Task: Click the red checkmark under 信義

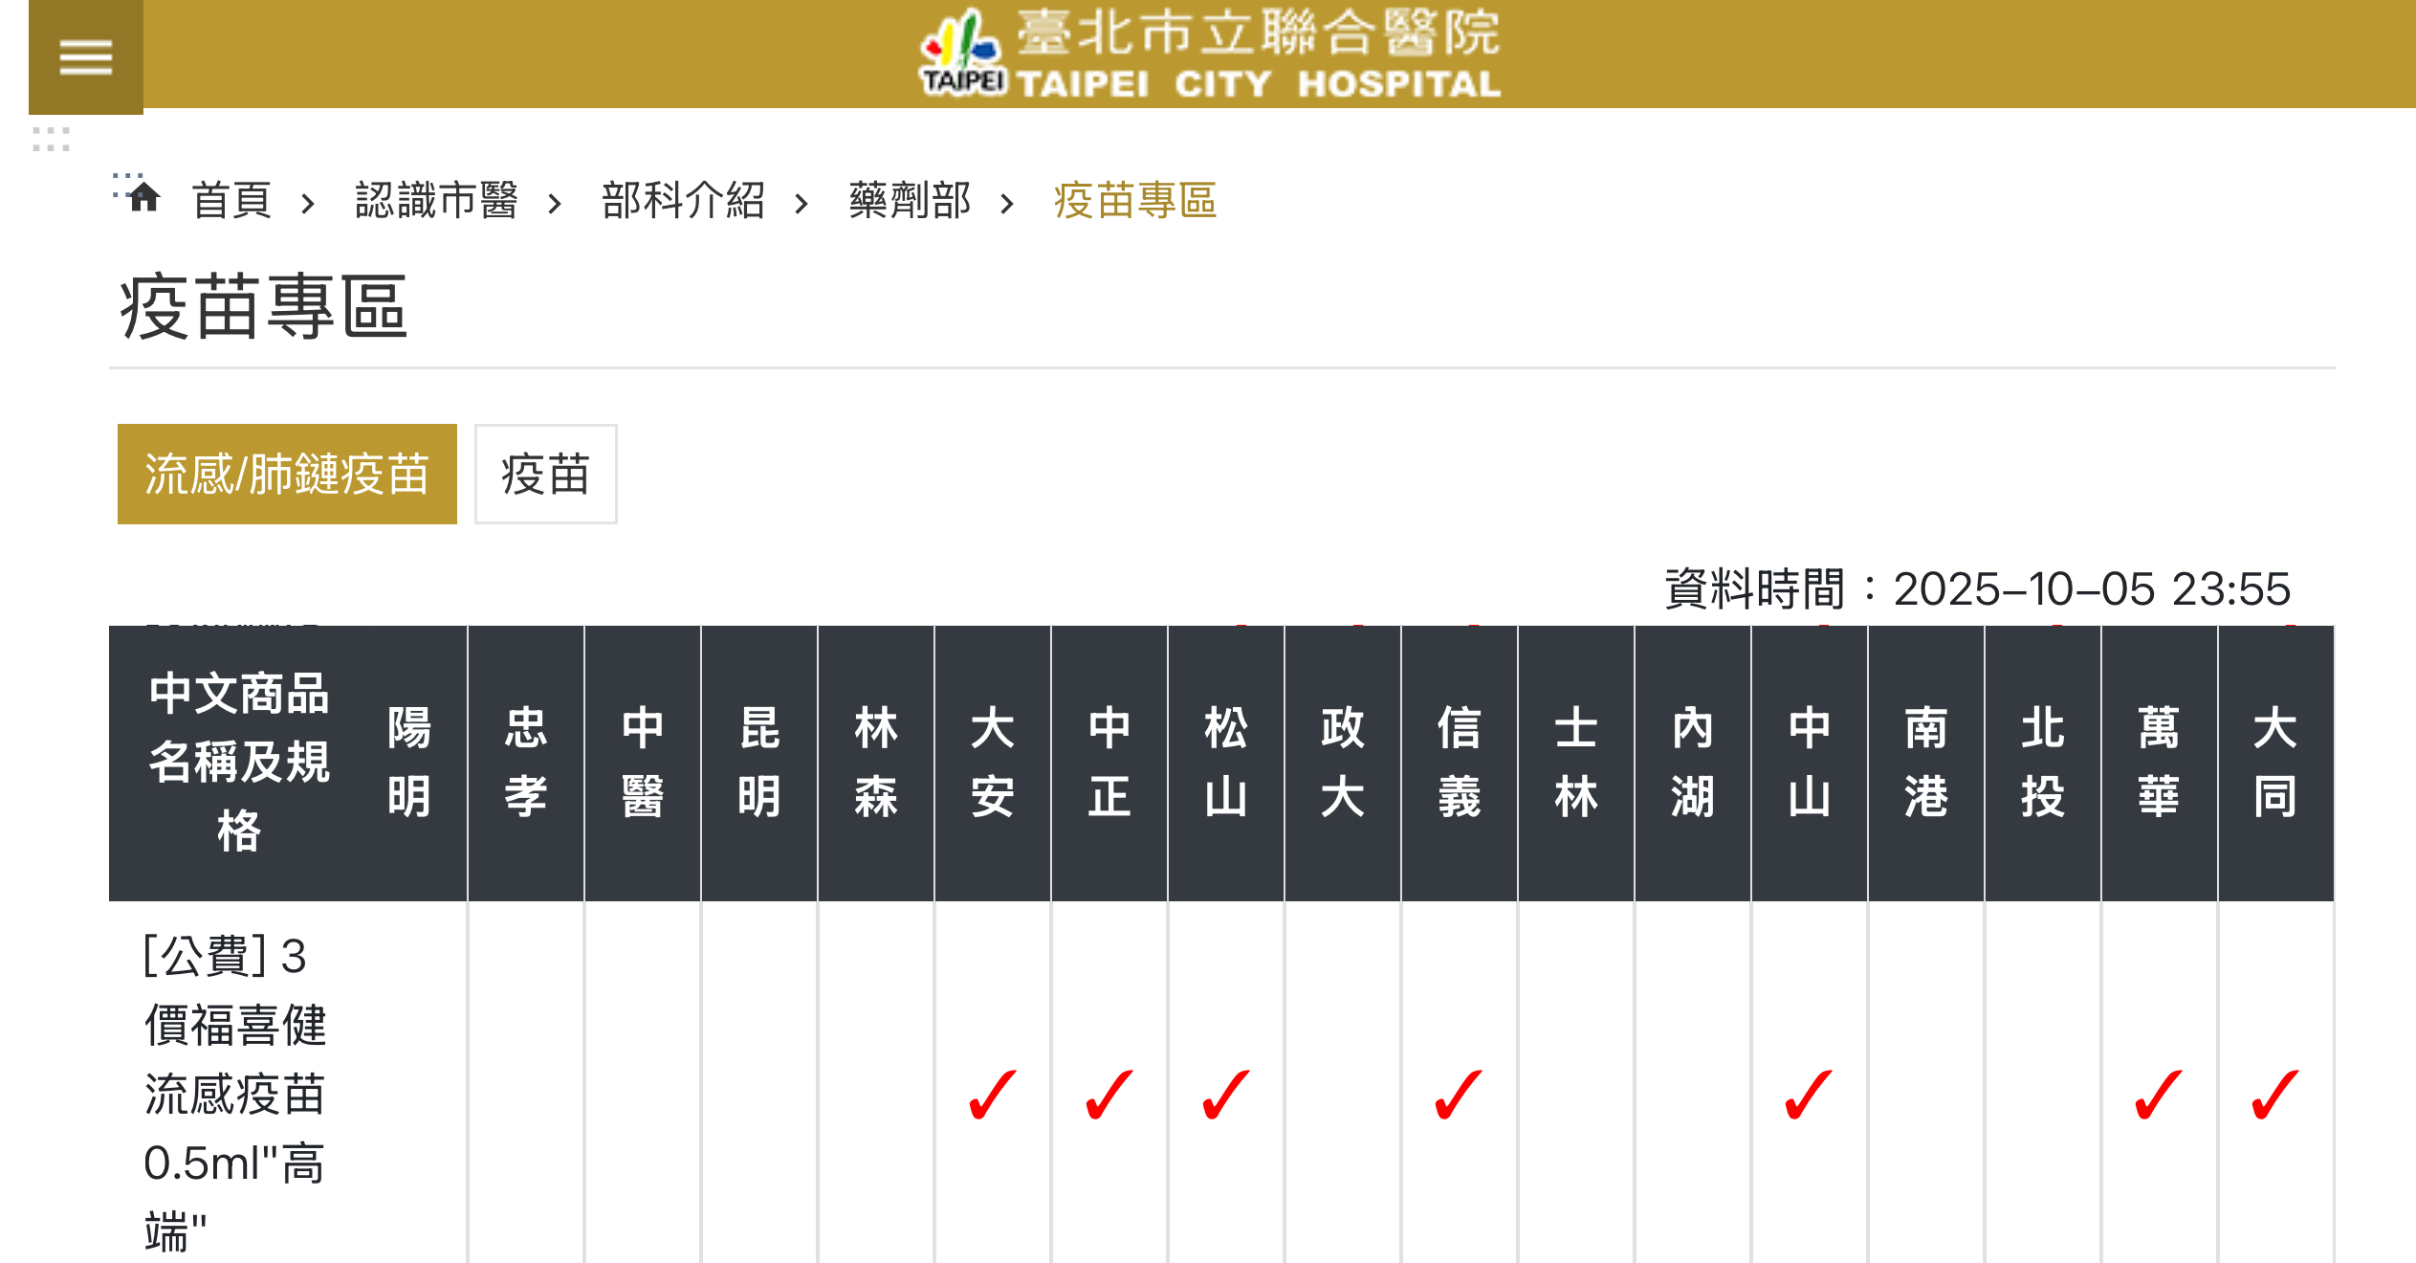Action: click(1459, 1095)
